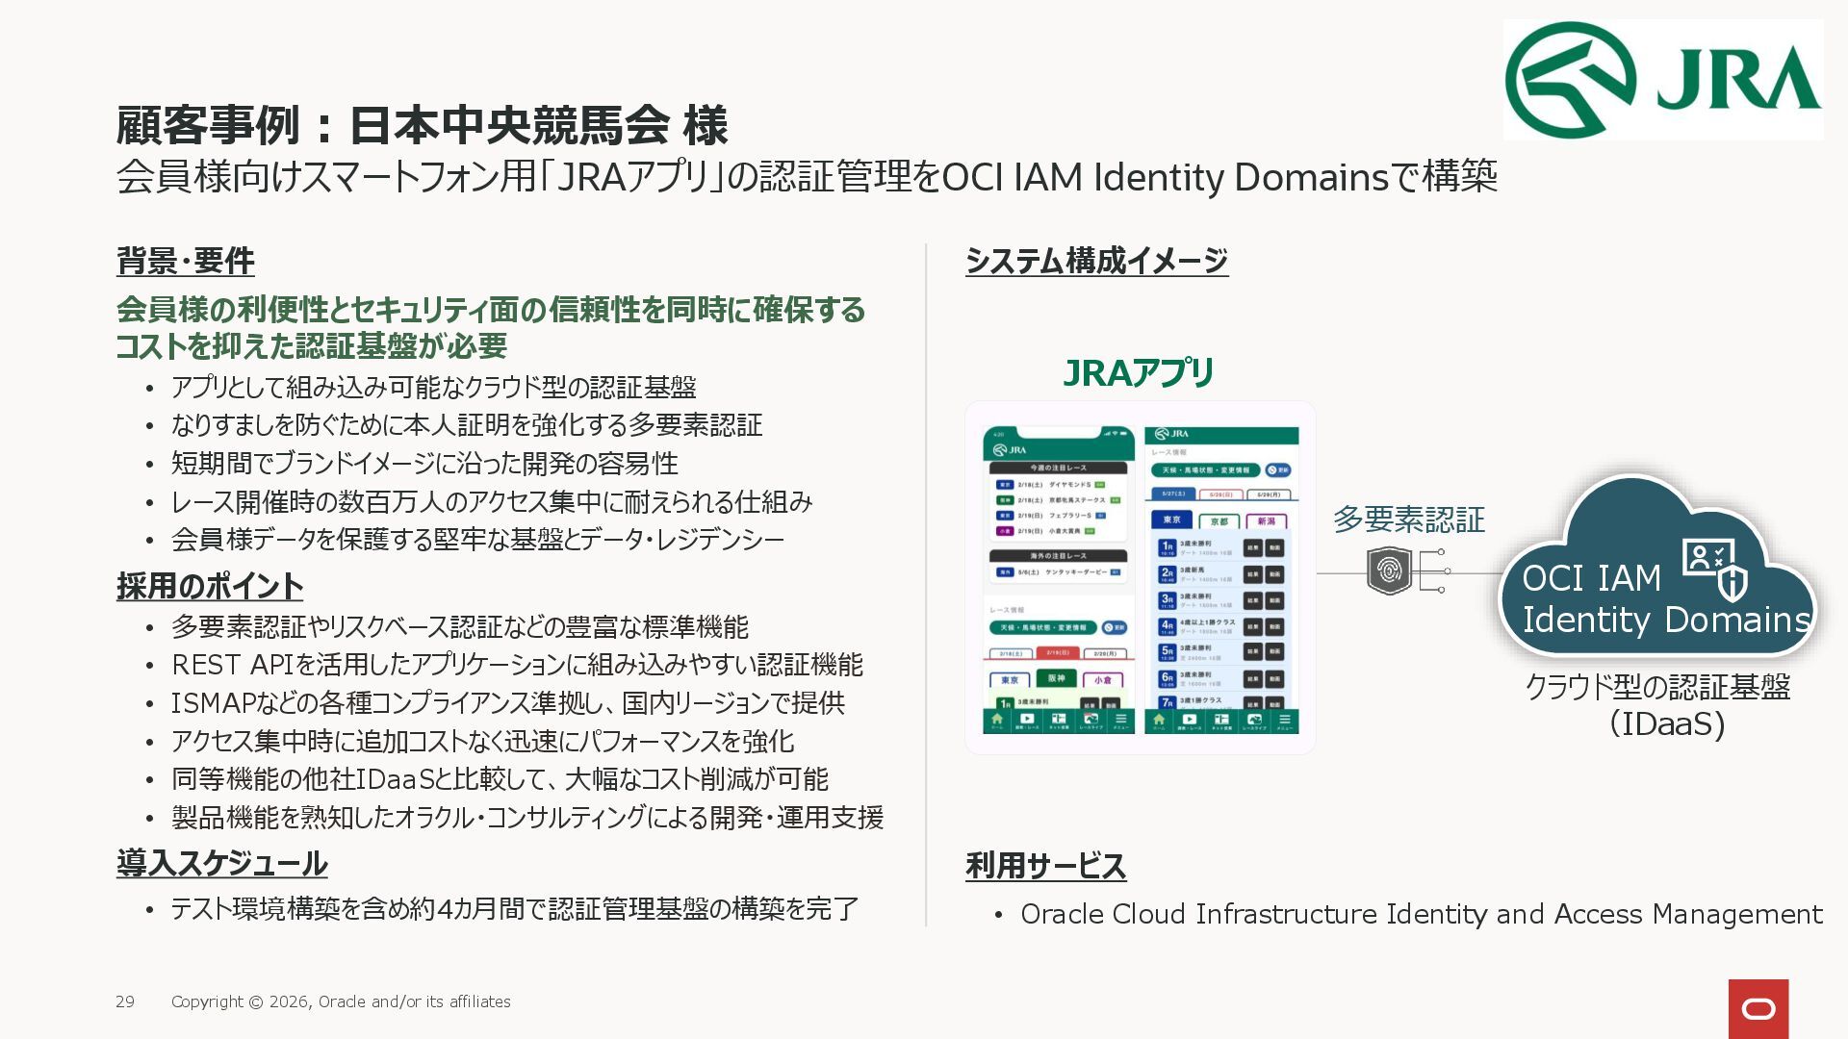1848x1039 pixels.
Task: Click the 今週の注目レース header in the left phone
Action: pyautogui.click(x=1058, y=469)
